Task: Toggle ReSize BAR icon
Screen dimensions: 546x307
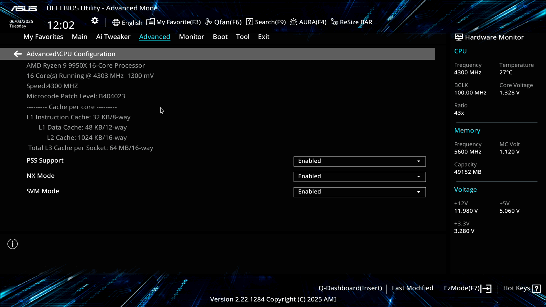Action: pyautogui.click(x=334, y=22)
